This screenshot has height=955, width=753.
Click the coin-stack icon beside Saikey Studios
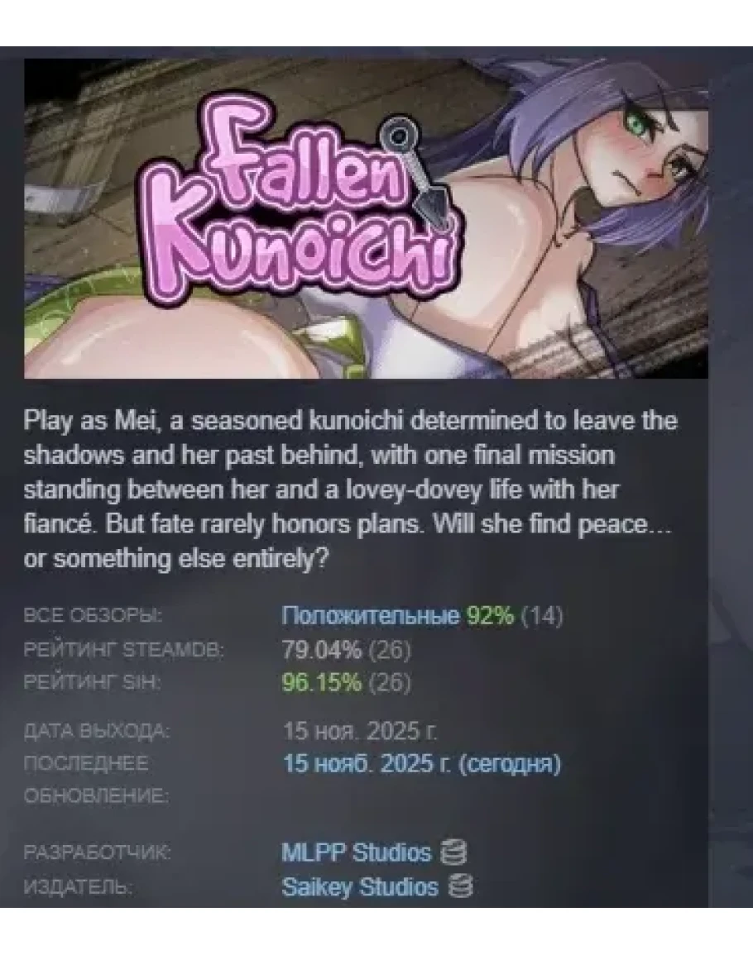pos(460,886)
